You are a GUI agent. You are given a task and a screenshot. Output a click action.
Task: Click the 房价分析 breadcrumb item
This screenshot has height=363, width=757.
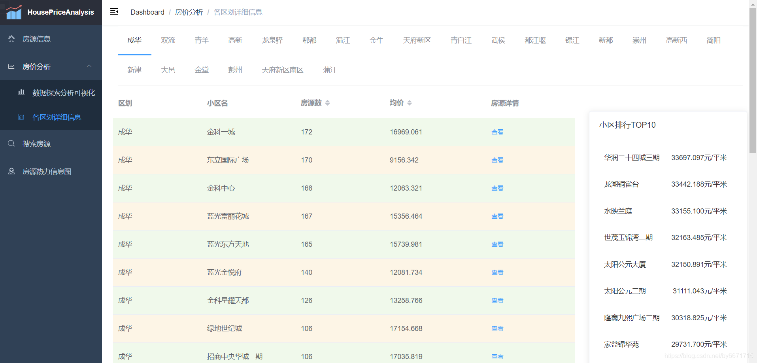[189, 12]
